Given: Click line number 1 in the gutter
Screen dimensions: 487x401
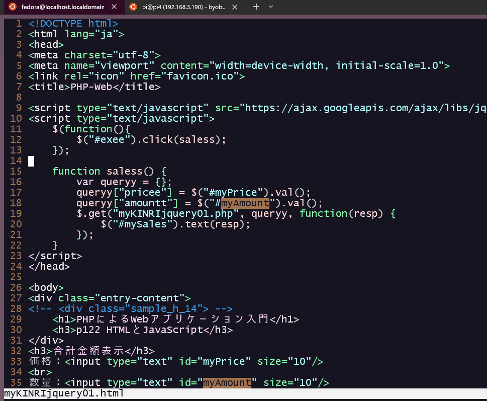Looking at the screenshot, I should point(19,23).
